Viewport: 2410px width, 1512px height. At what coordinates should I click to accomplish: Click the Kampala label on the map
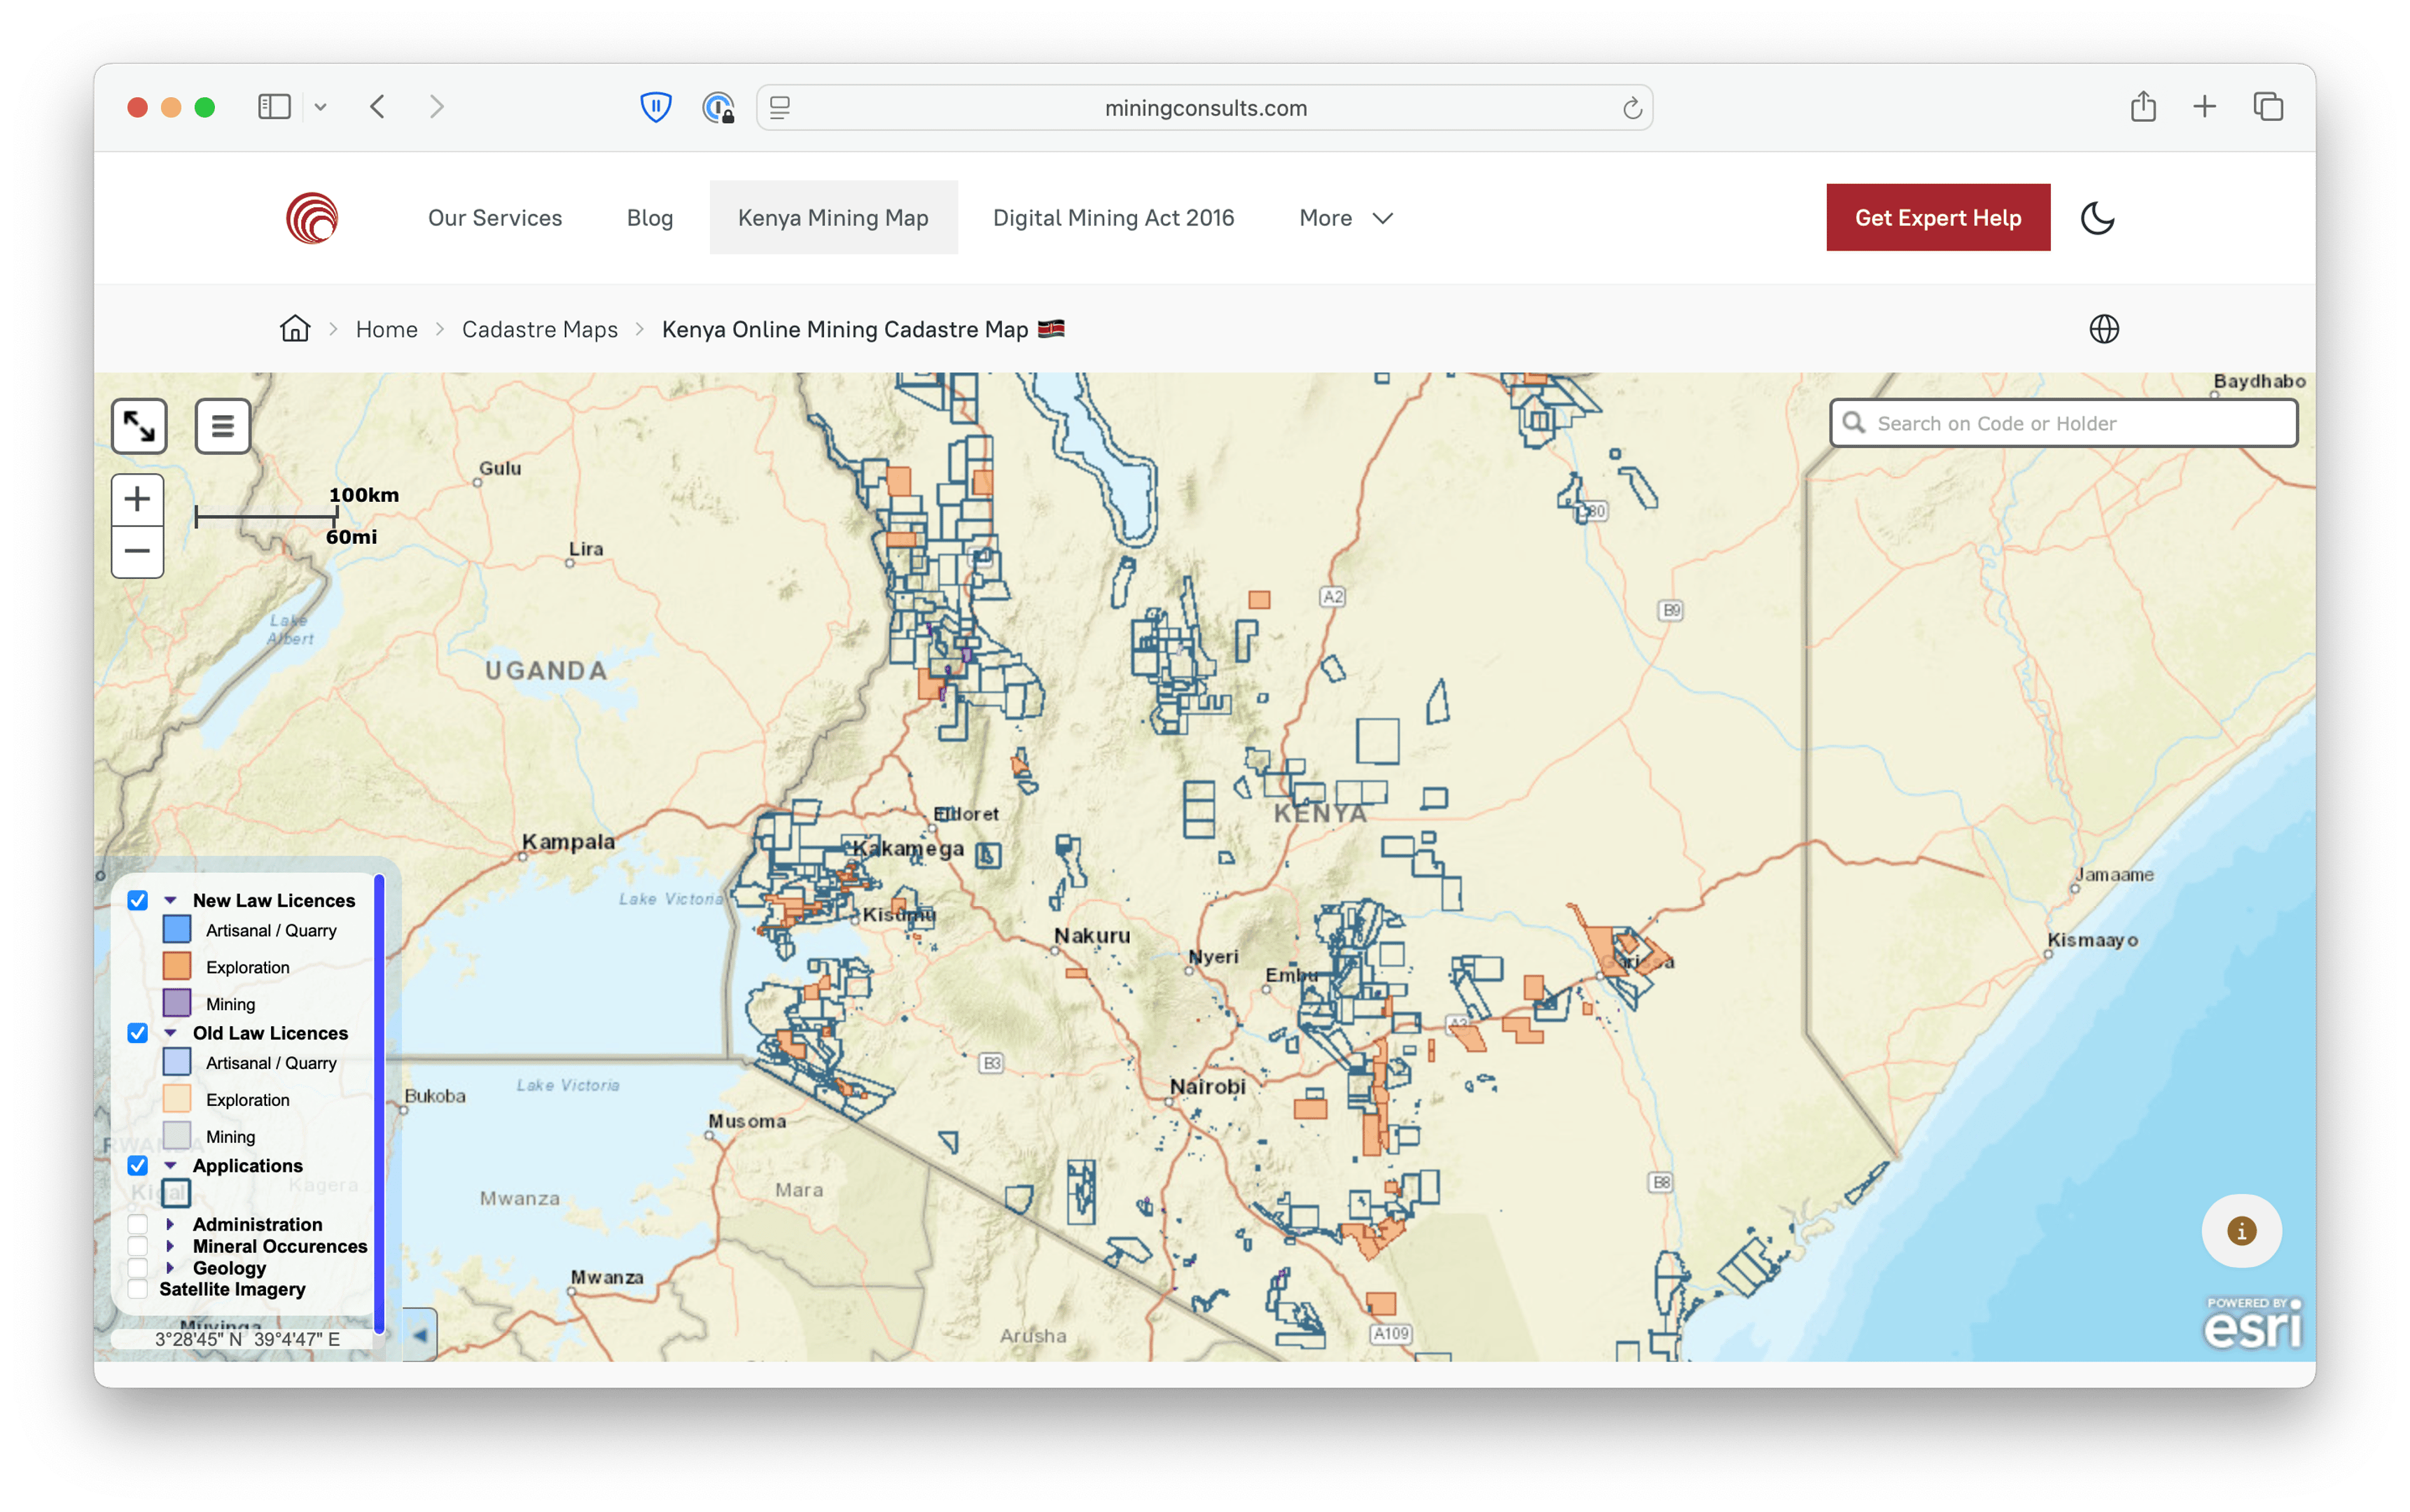pos(568,841)
